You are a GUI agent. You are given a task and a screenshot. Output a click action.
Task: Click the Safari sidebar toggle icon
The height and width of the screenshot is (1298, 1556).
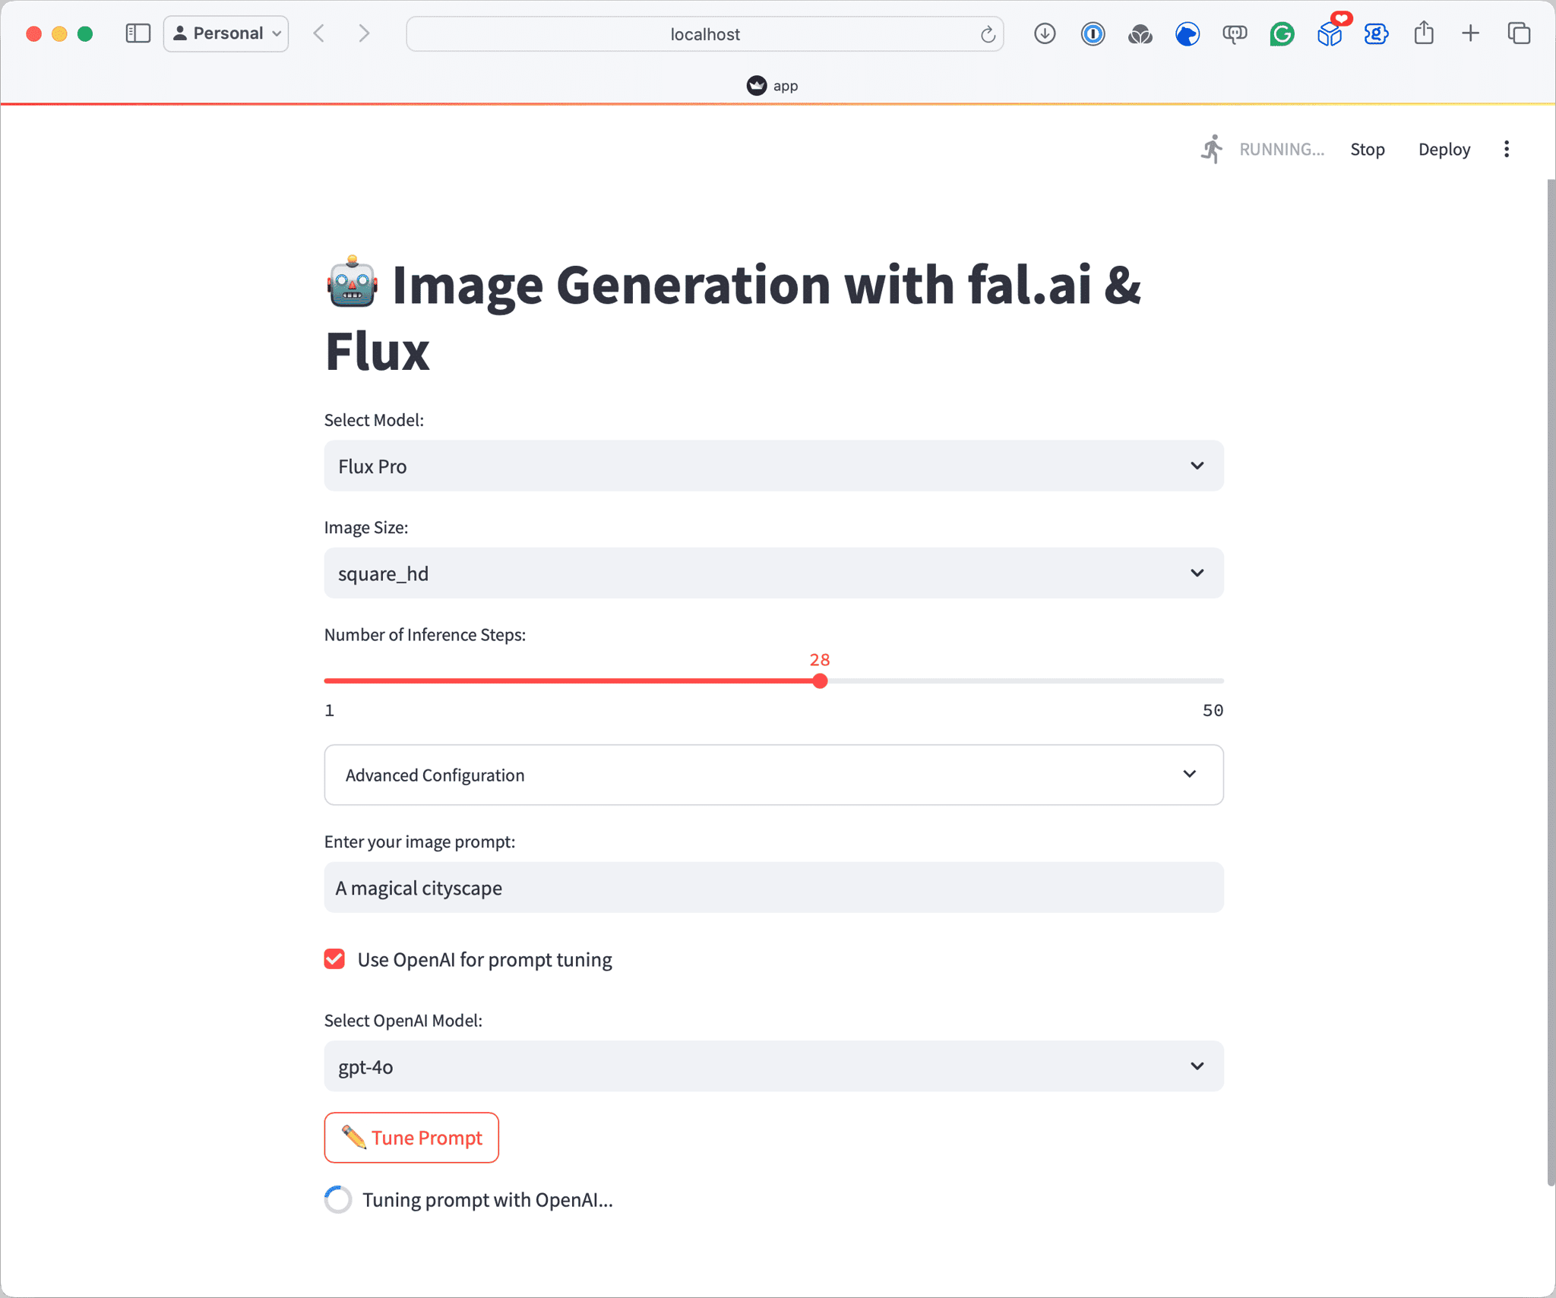[138, 33]
